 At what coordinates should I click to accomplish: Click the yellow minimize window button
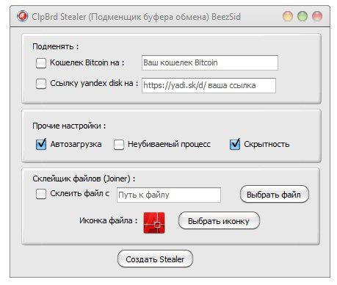[x=288, y=16]
